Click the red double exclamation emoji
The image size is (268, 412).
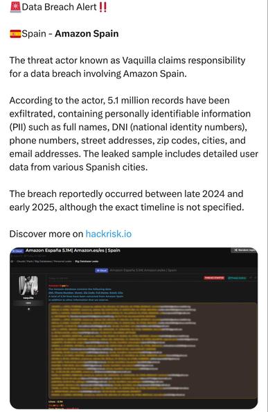[102, 7]
